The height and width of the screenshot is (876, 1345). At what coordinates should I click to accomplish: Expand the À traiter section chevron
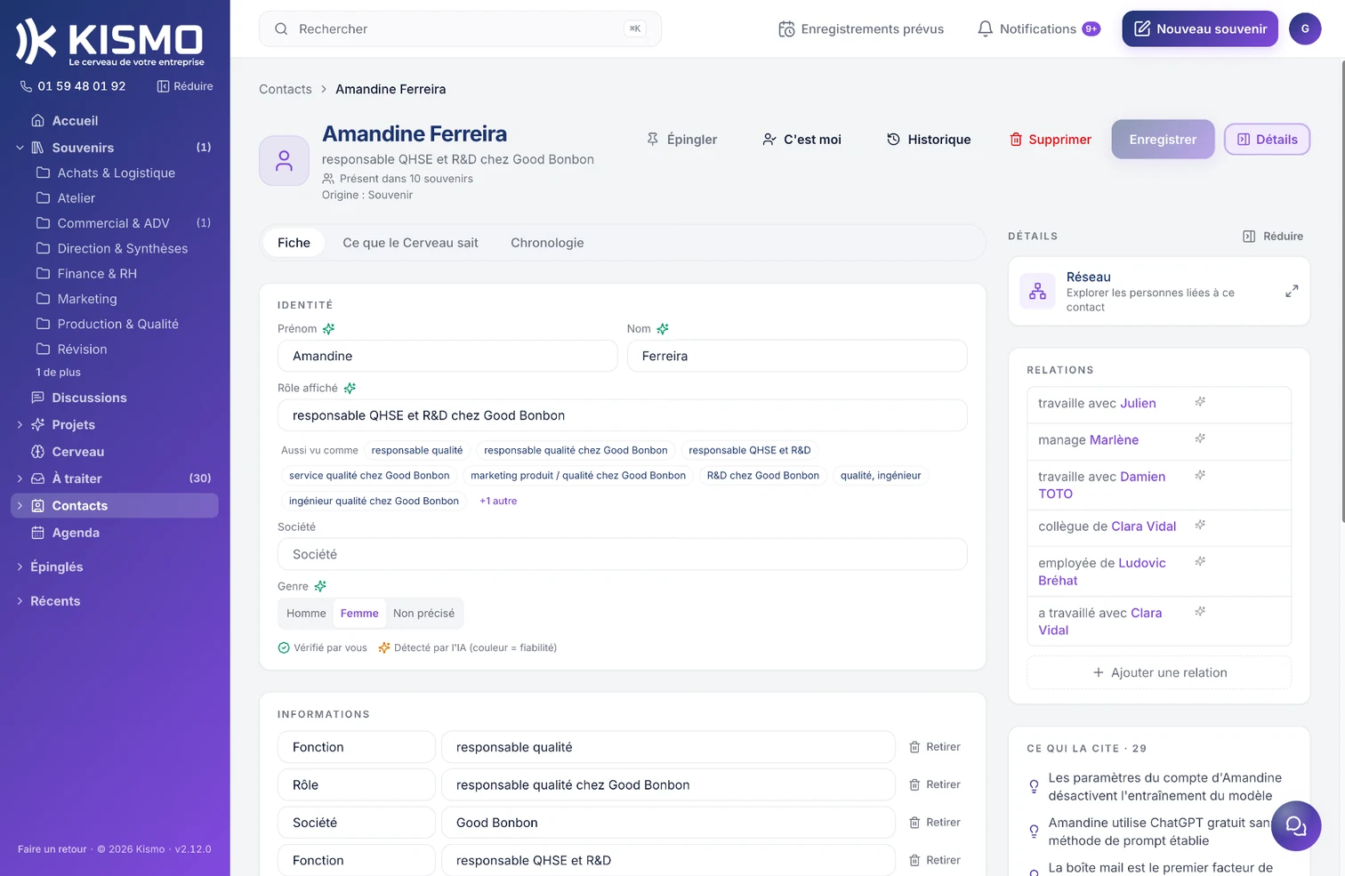tap(20, 478)
